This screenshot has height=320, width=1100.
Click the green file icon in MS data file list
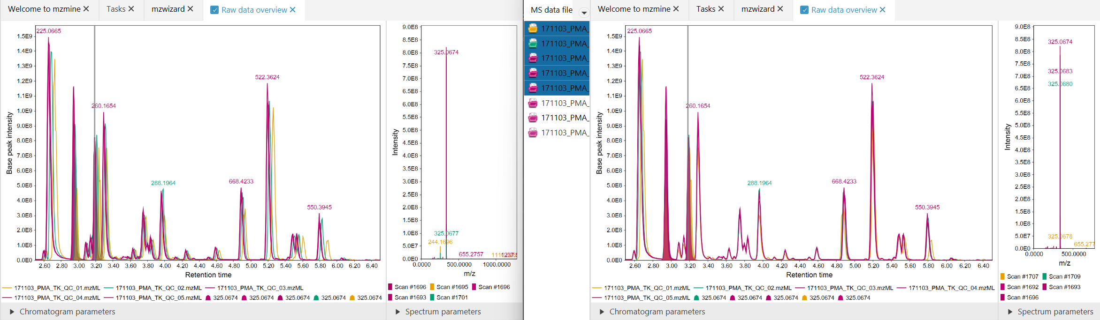[533, 44]
